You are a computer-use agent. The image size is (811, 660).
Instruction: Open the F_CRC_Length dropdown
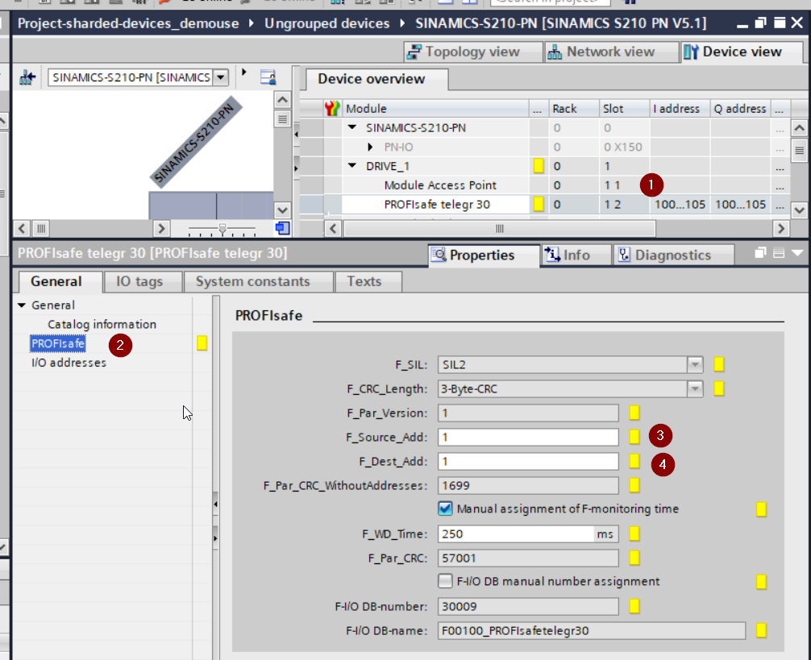click(695, 388)
